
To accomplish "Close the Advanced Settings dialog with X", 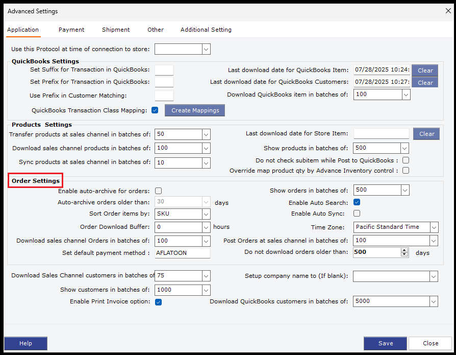I will coord(448,11).
